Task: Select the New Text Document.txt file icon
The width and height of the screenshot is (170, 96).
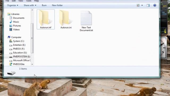Action: pos(86,18)
